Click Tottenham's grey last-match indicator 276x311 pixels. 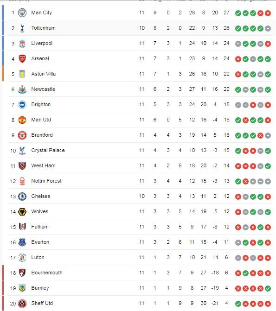tap(268, 28)
